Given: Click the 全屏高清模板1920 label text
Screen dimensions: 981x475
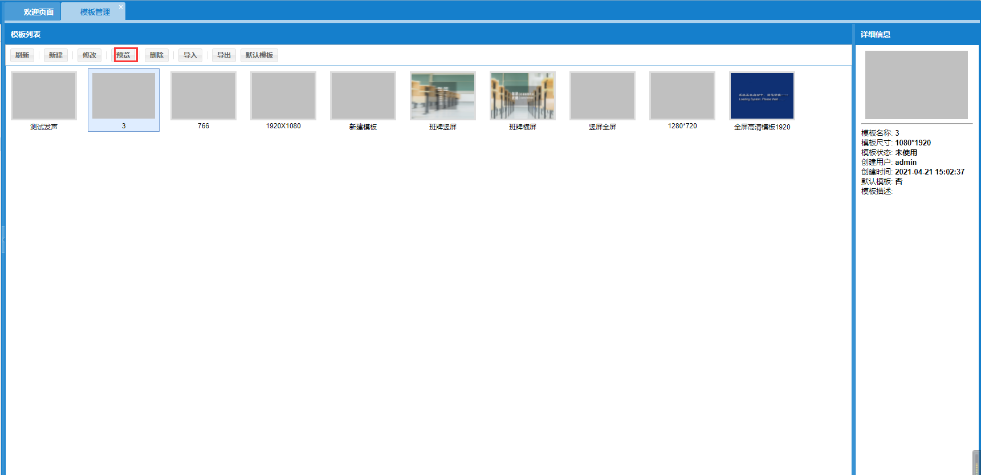Looking at the screenshot, I should click(x=762, y=127).
